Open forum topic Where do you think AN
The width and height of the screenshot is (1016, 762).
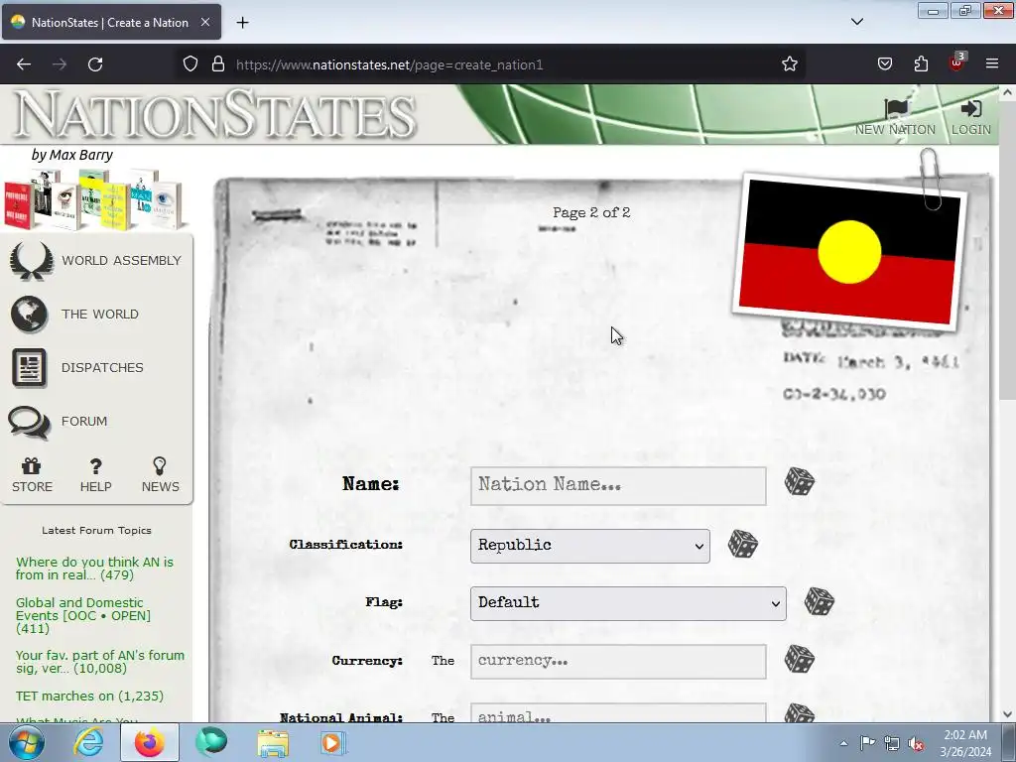(x=94, y=569)
